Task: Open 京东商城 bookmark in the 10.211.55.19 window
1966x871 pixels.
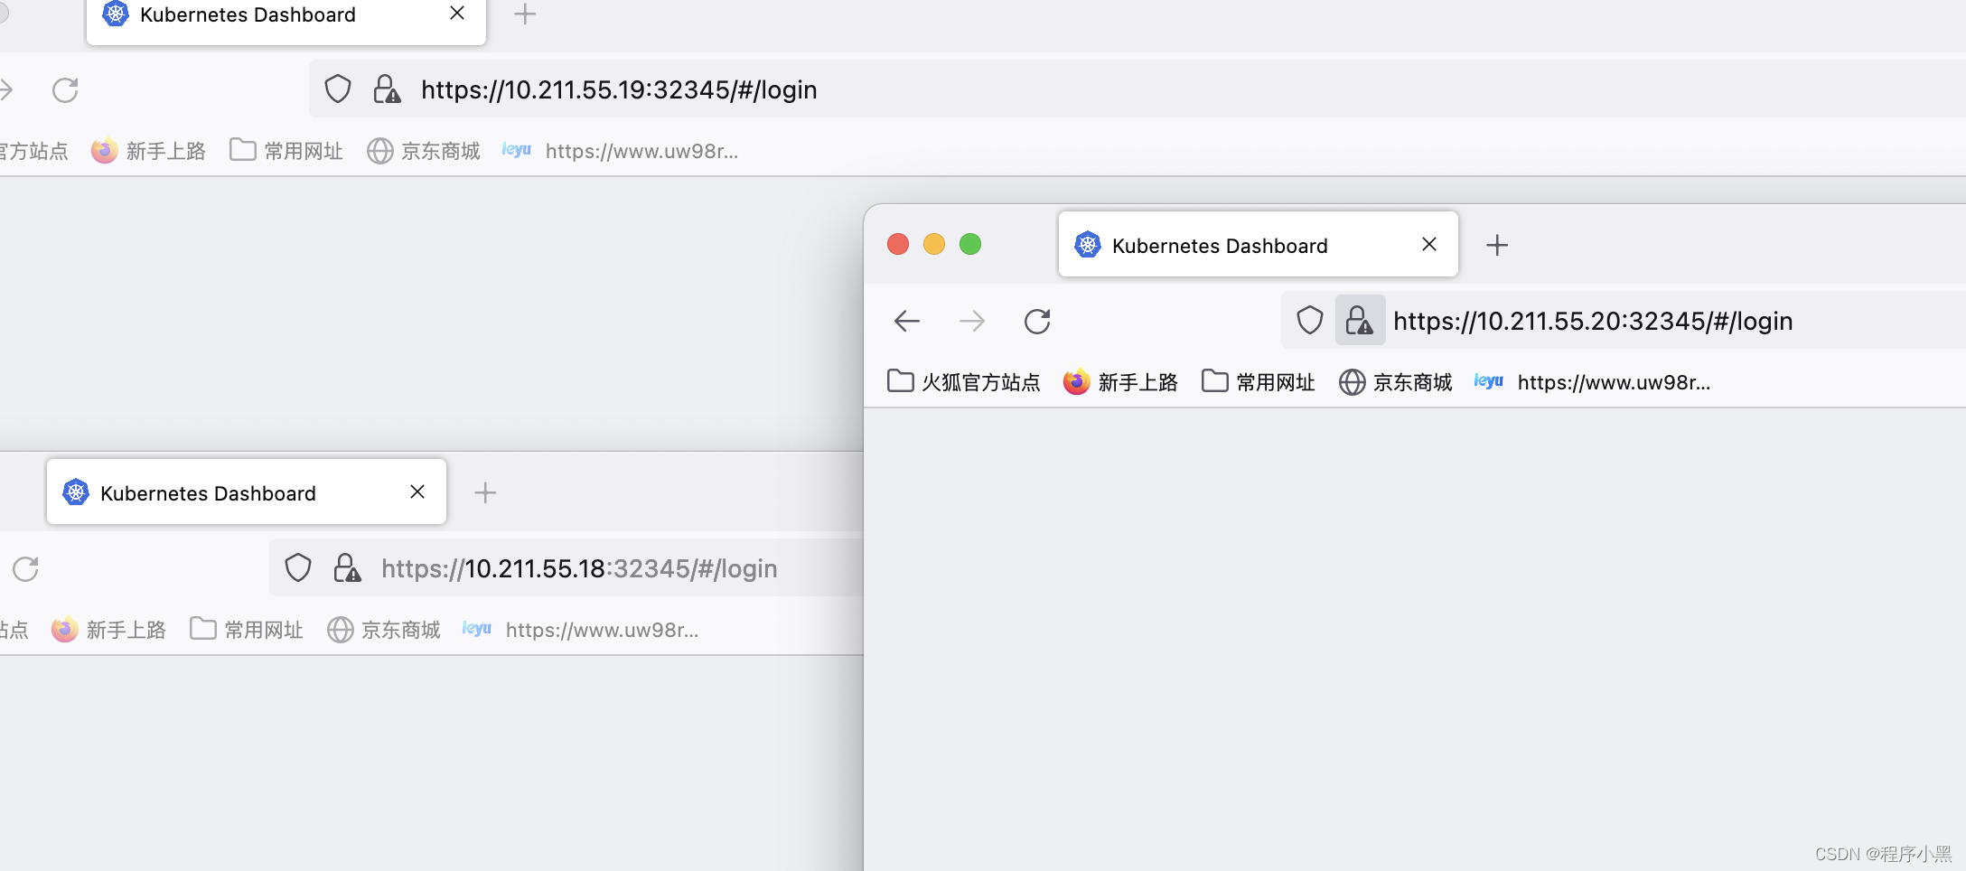Action: [424, 151]
